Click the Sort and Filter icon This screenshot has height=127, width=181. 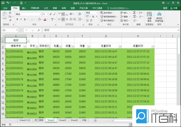click(140, 13)
